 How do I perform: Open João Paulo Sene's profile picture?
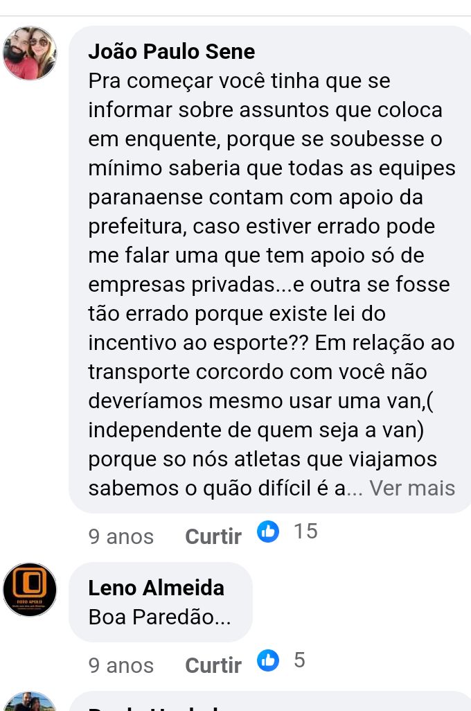tap(30, 53)
